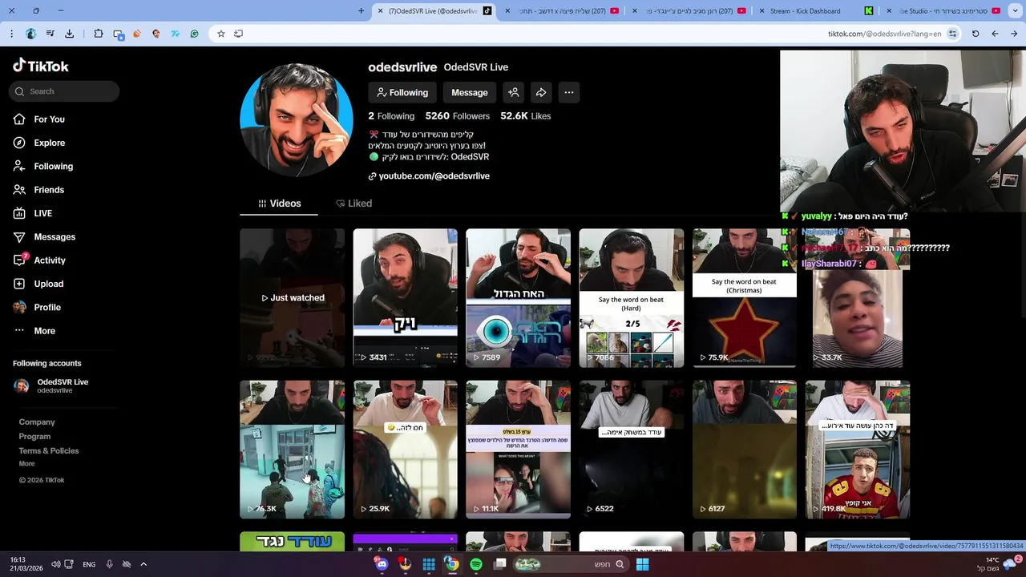Open the video with 11.1K views

(519, 450)
